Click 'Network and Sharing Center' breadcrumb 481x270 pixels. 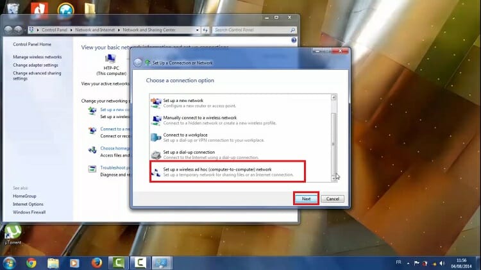(149, 30)
